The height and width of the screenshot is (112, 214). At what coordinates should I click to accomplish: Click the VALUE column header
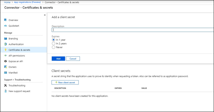144,88
